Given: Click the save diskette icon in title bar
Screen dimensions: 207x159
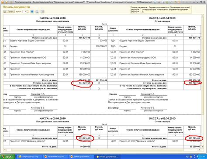Looking at the screenshot, I should tap(155, 2).
